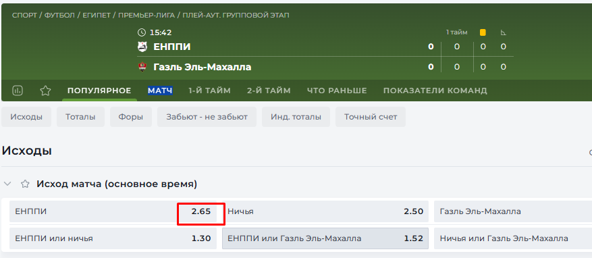The height and width of the screenshot is (258, 592).
Task: Filter markets by Тоталы
Action: [x=80, y=117]
